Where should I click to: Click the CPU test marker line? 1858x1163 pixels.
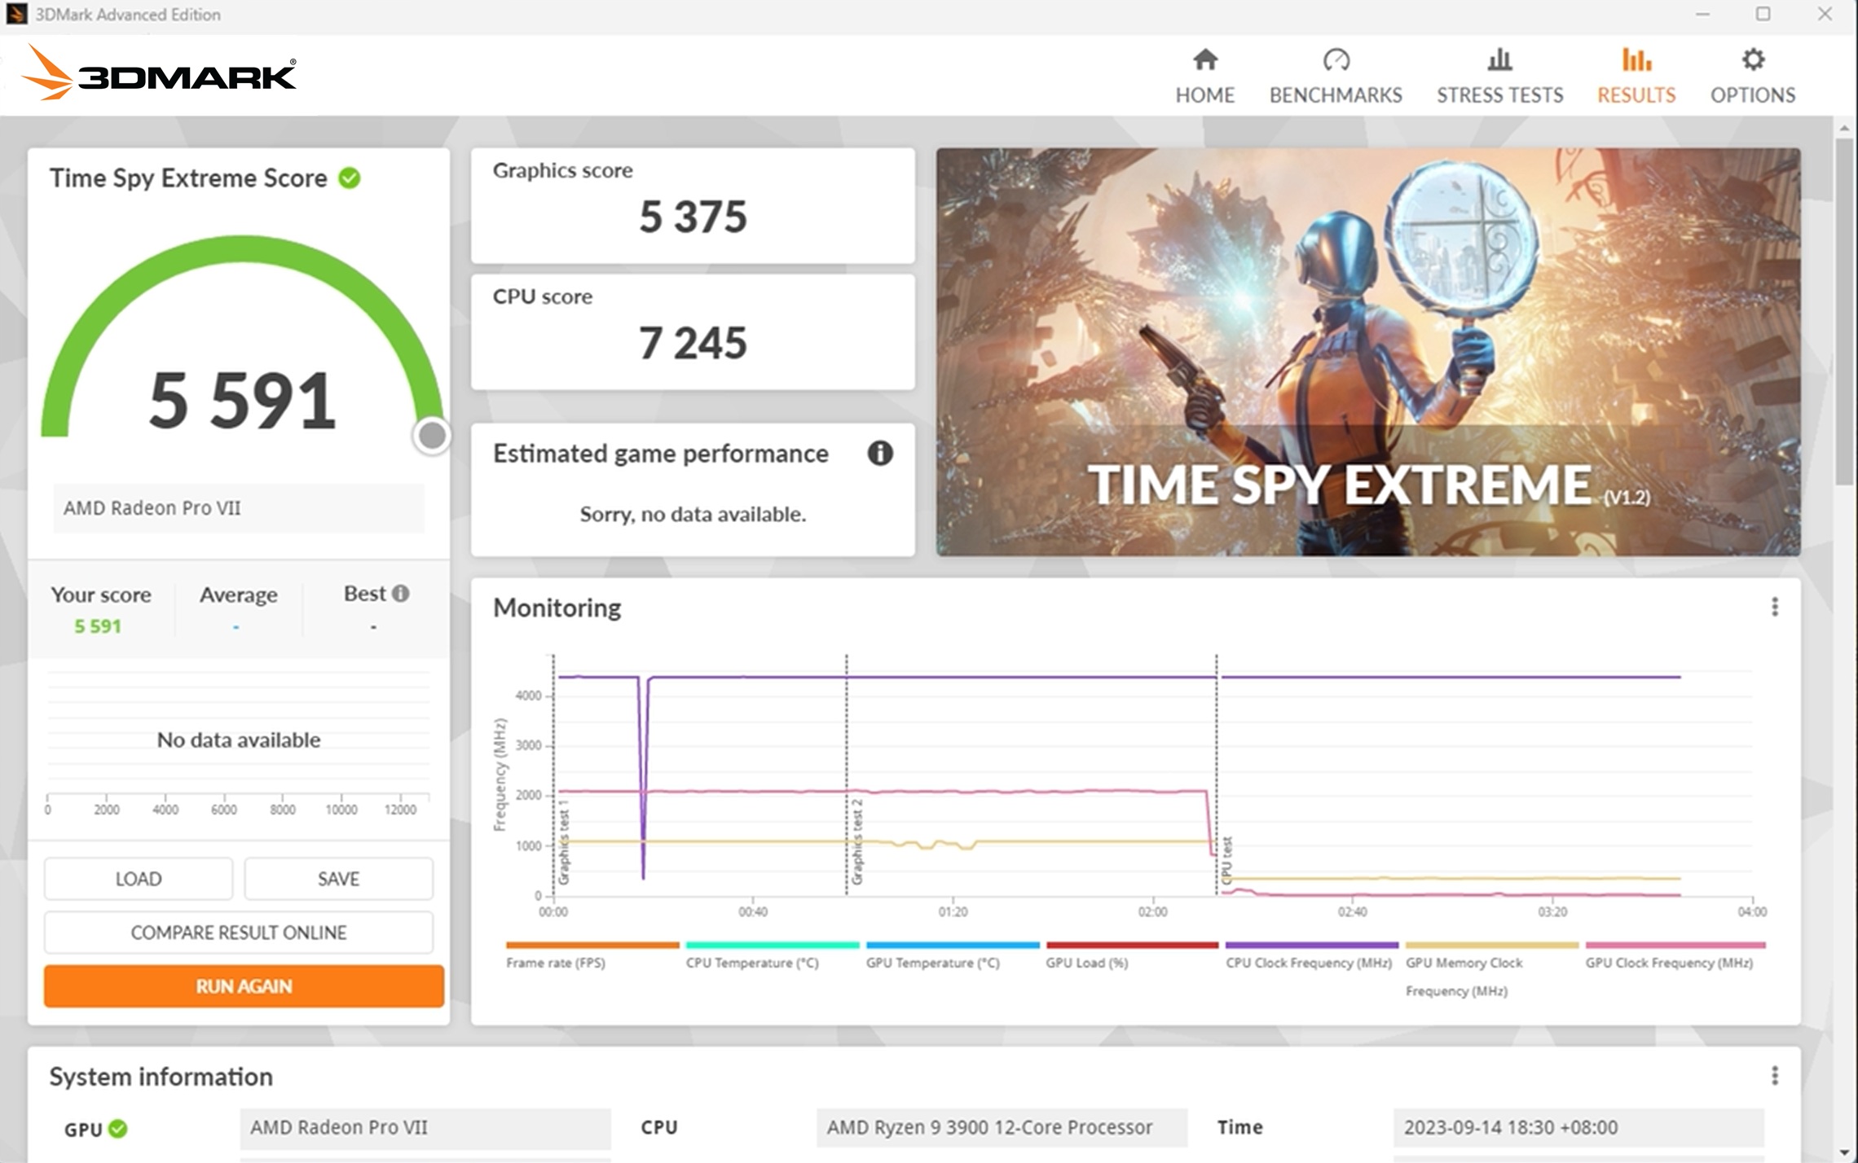click(x=1217, y=774)
